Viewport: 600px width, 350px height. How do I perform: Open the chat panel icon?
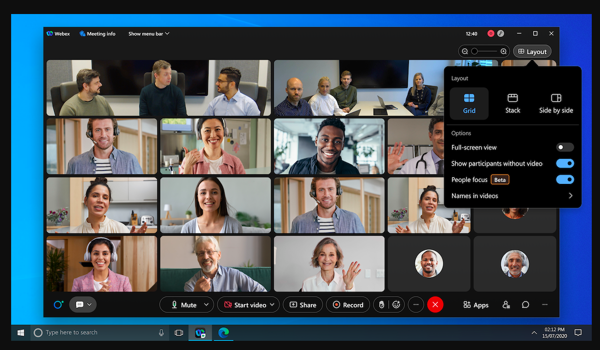(525, 305)
